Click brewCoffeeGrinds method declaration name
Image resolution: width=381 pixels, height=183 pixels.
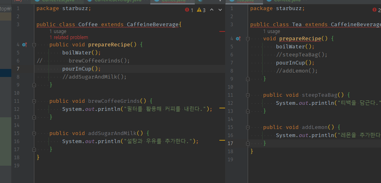tap(114, 101)
